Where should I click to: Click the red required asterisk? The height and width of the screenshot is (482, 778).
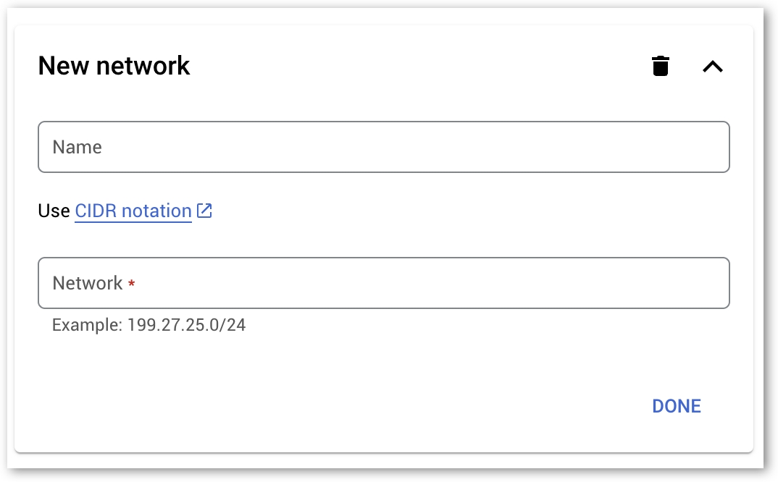pyautogui.click(x=132, y=284)
